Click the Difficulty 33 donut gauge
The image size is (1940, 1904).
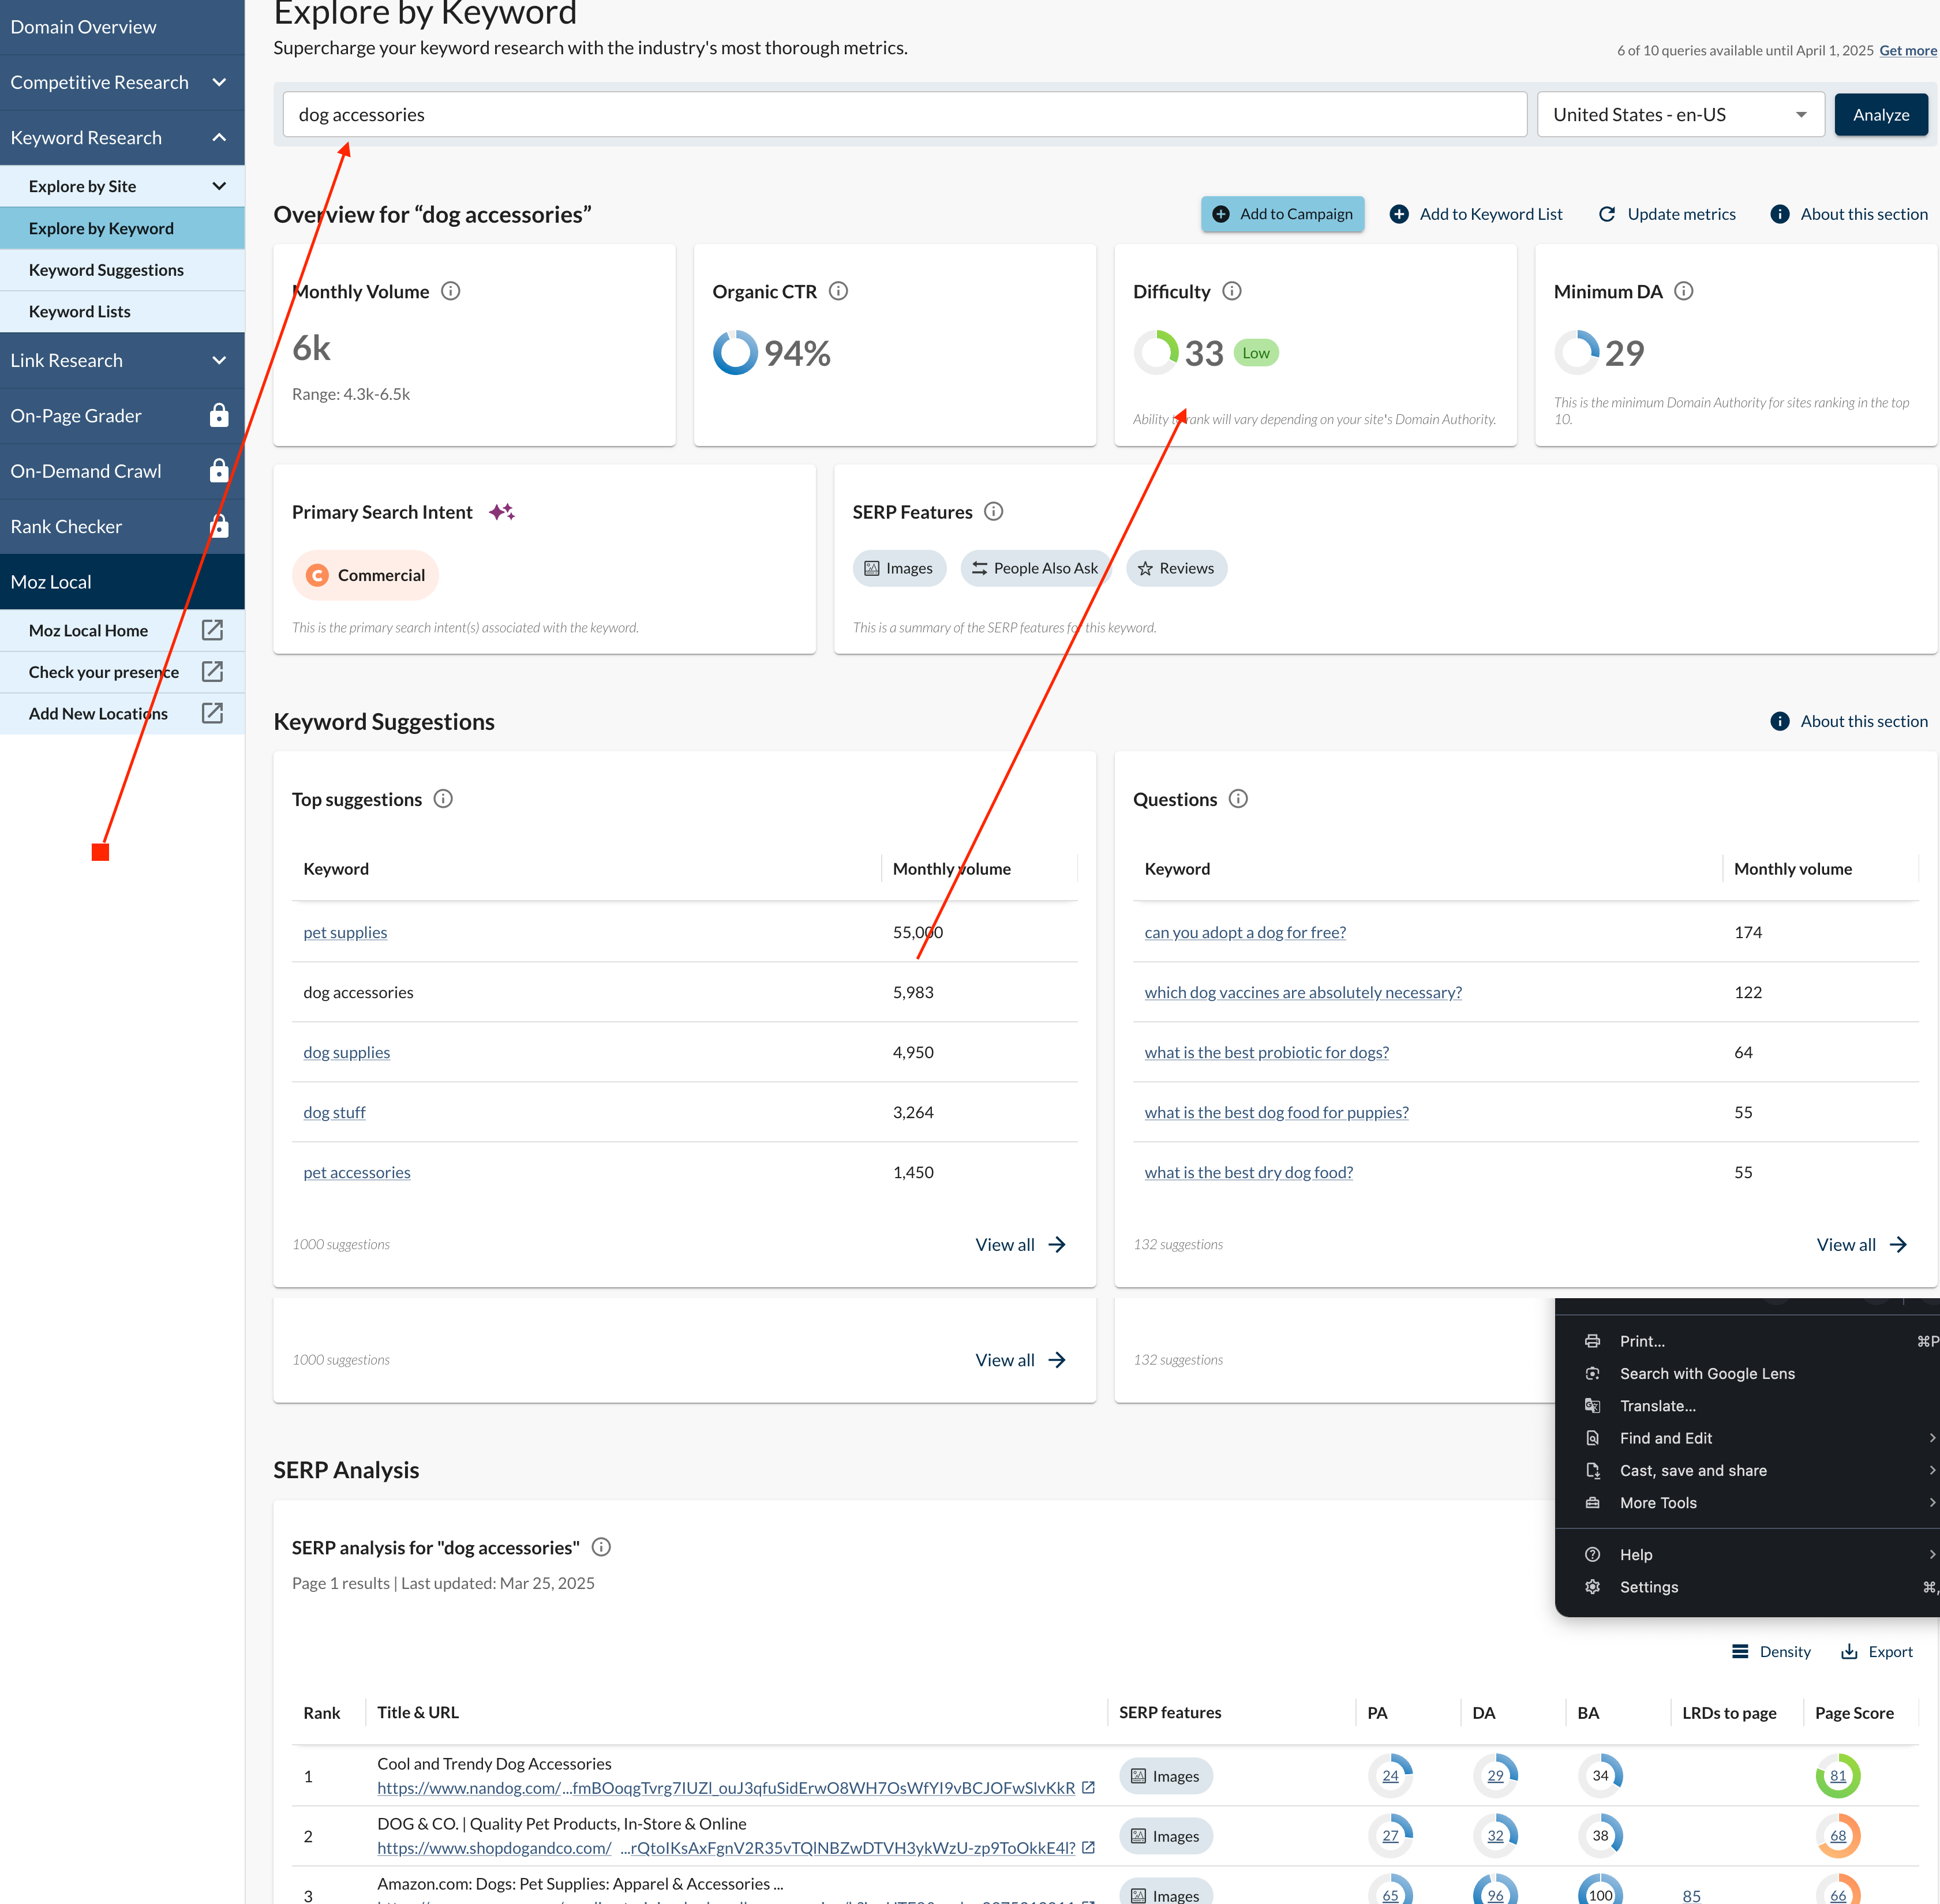1156,353
